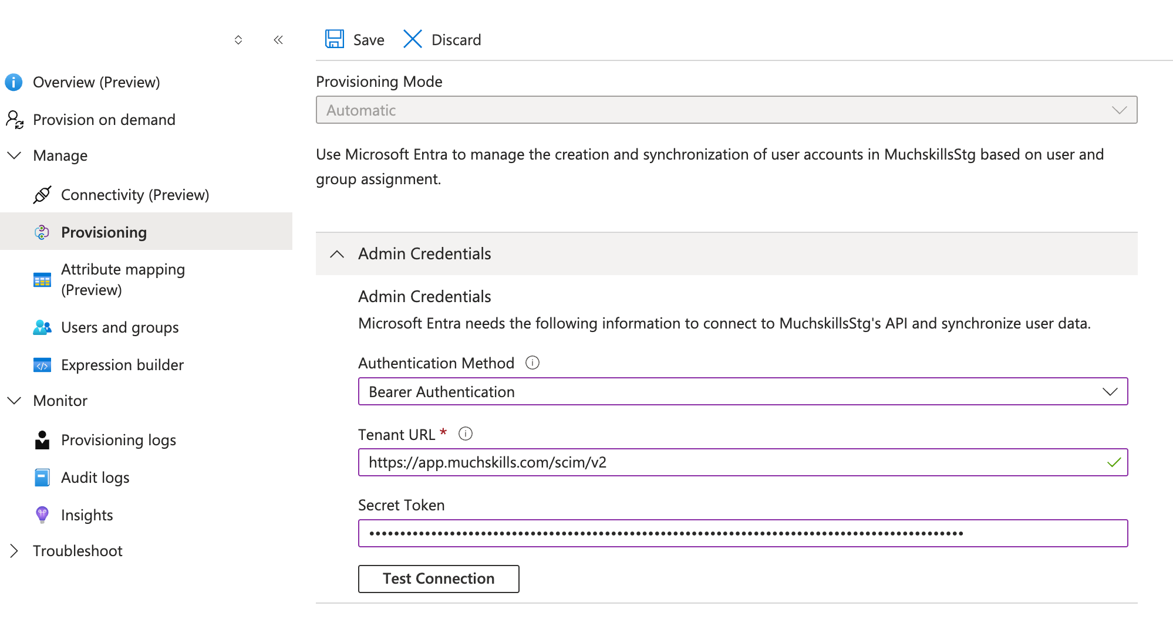Open Insights page
The height and width of the screenshot is (623, 1173).
[87, 515]
